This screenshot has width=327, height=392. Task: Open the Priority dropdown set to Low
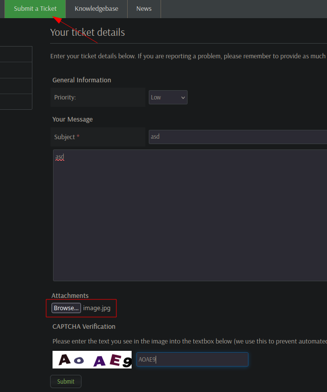[x=168, y=97]
